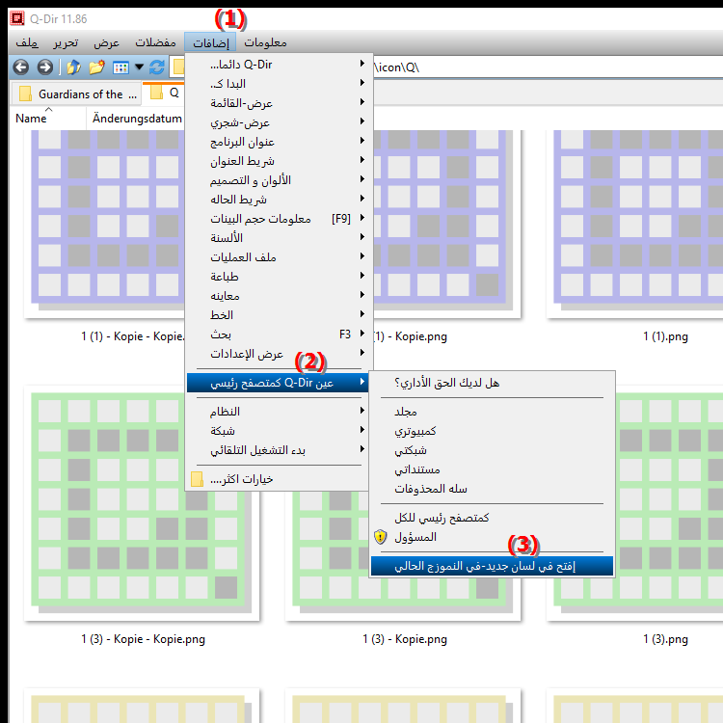Click file name 1 (3) - Kopie.png
The height and width of the screenshot is (723, 723).
[404, 639]
